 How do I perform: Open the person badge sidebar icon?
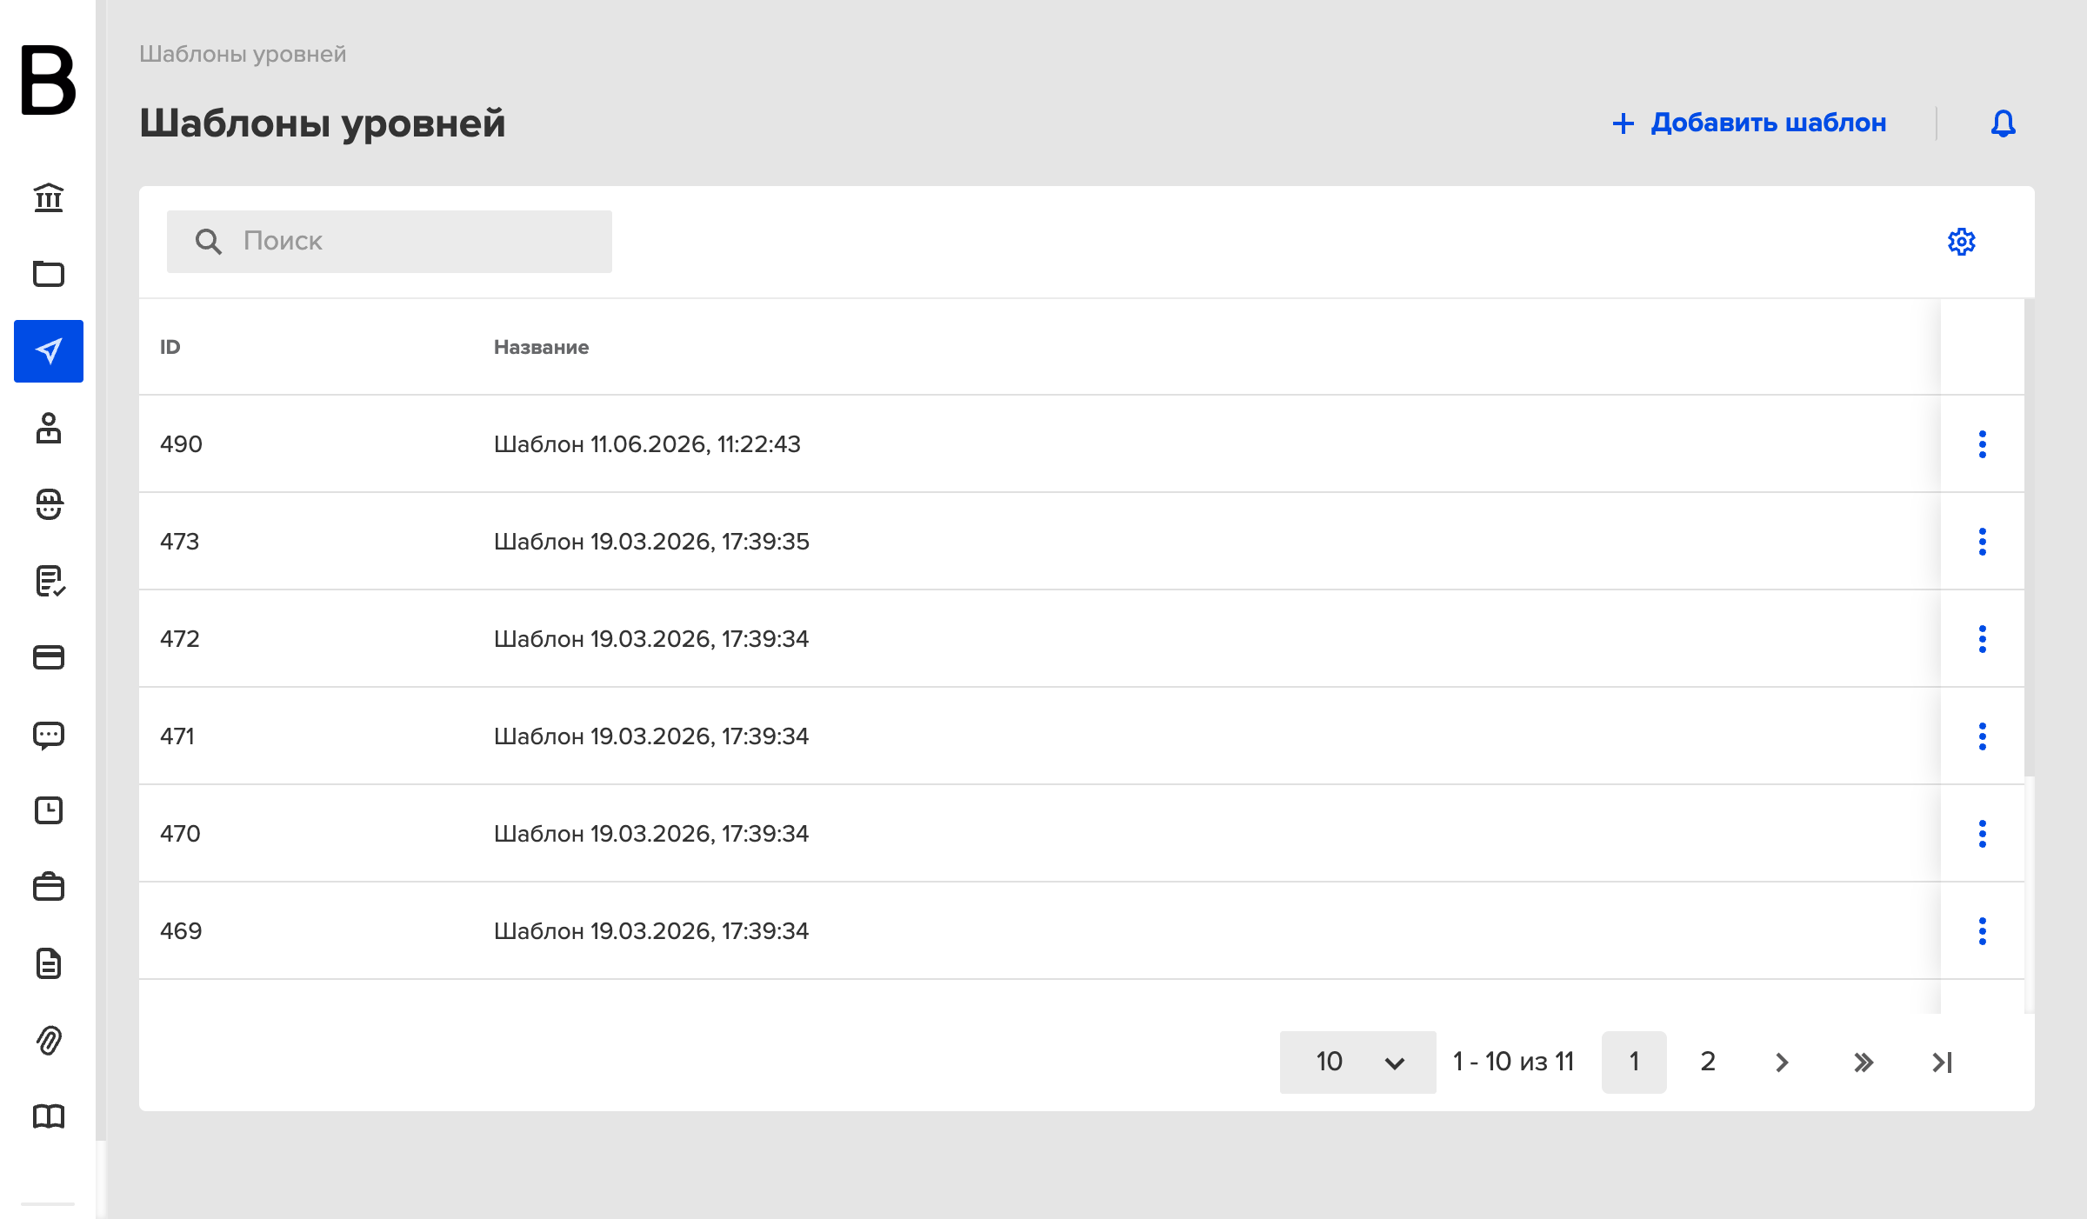49,428
